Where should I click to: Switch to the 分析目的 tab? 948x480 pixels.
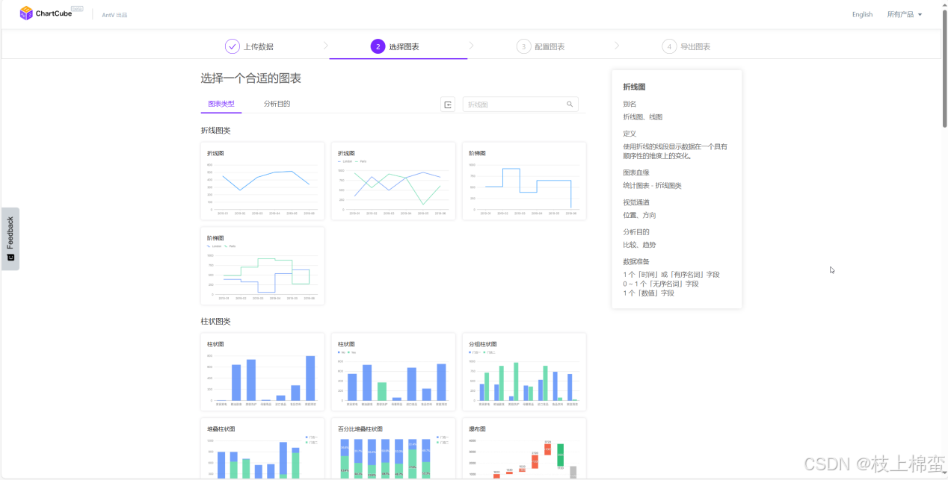277,104
